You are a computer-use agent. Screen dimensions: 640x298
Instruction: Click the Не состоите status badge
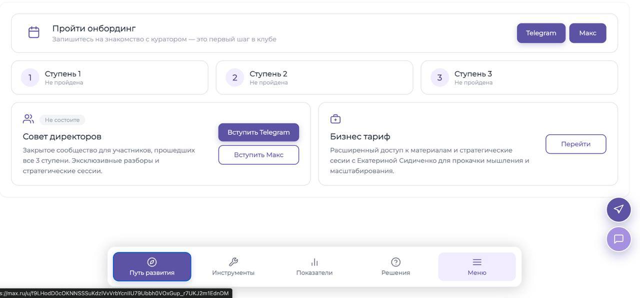coord(62,120)
